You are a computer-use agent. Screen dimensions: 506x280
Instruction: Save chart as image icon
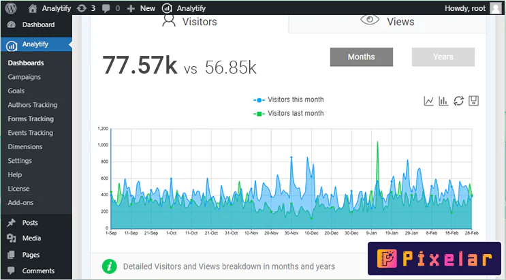click(473, 101)
